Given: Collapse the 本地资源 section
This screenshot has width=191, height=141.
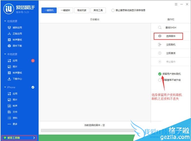Looking at the screenshot, I should (x=5, y=54).
